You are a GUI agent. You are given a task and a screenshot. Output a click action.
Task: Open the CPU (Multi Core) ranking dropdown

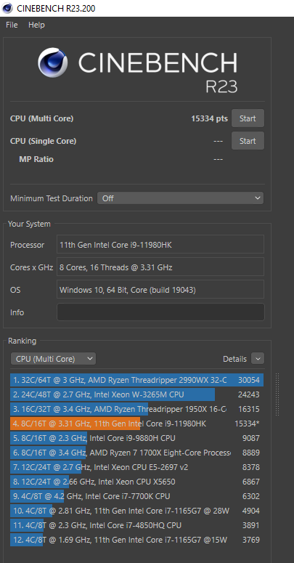[53, 359]
